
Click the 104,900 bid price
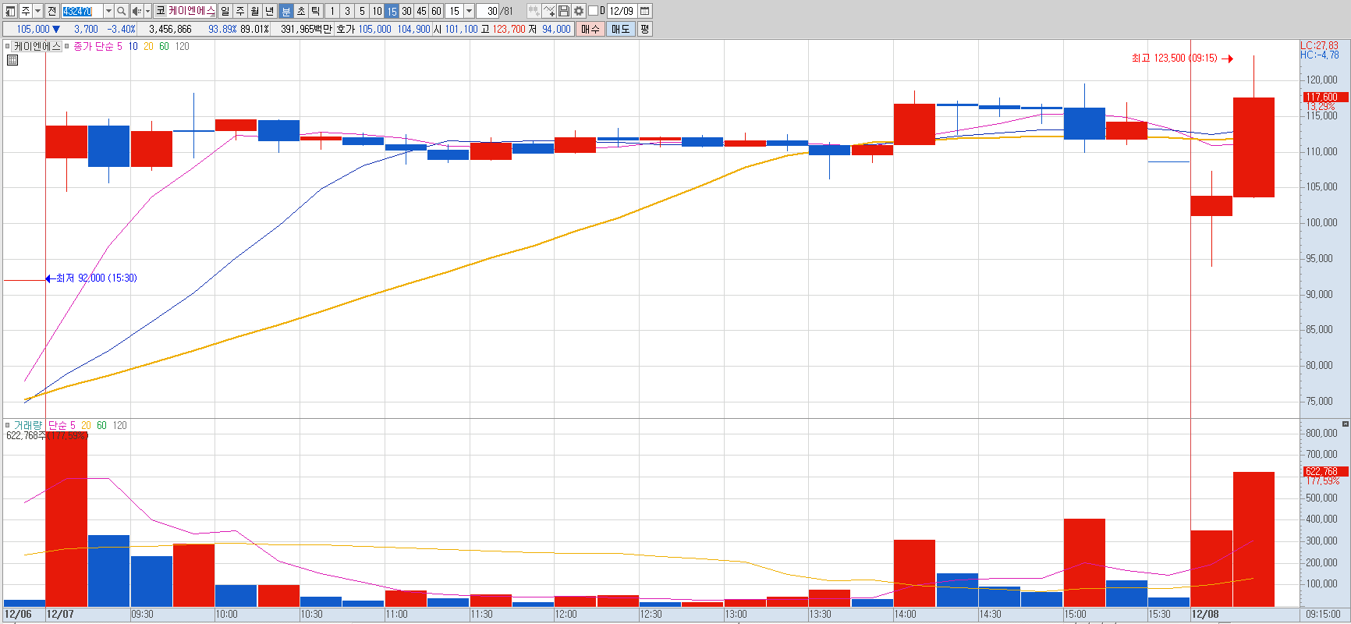413,29
